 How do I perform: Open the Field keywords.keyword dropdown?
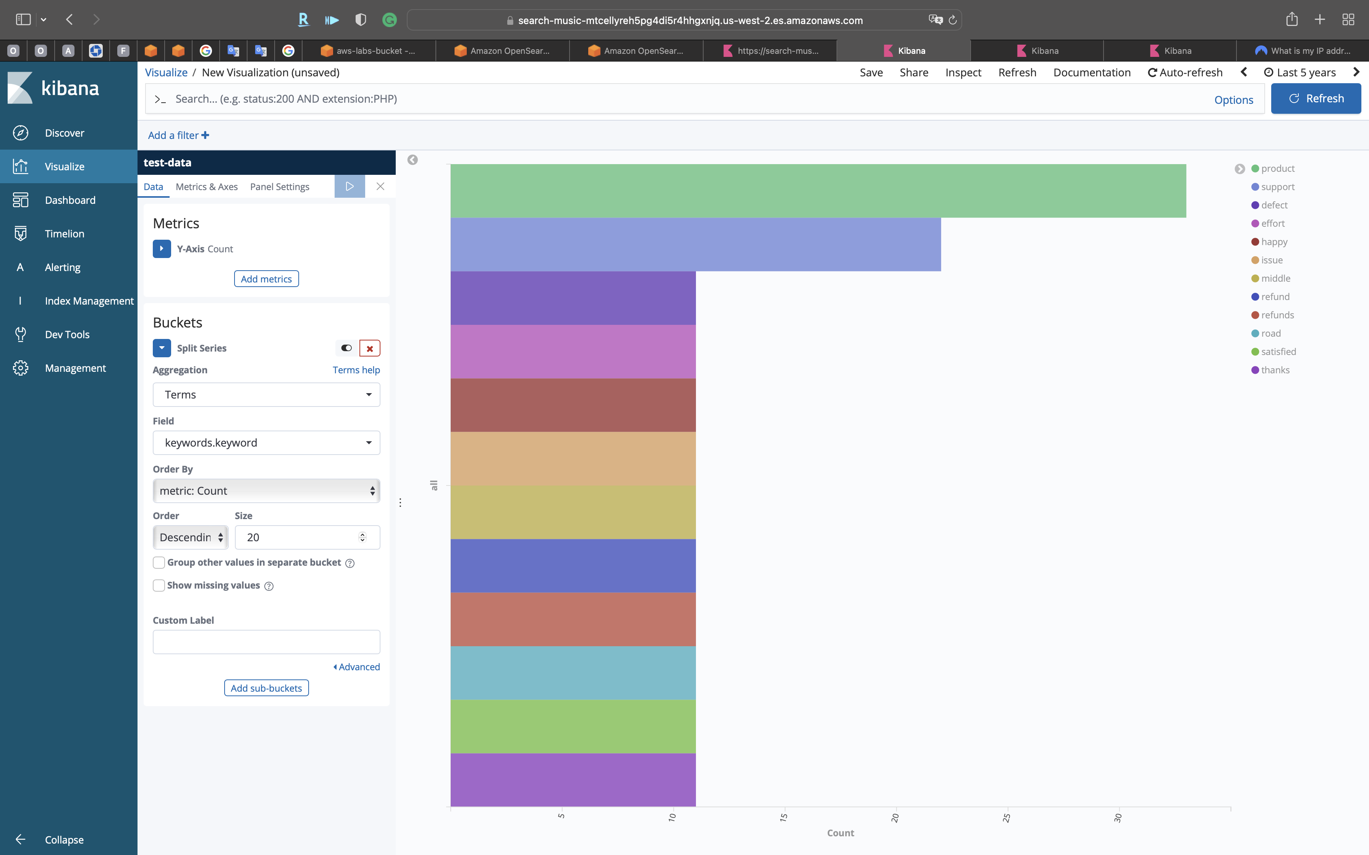(x=266, y=443)
